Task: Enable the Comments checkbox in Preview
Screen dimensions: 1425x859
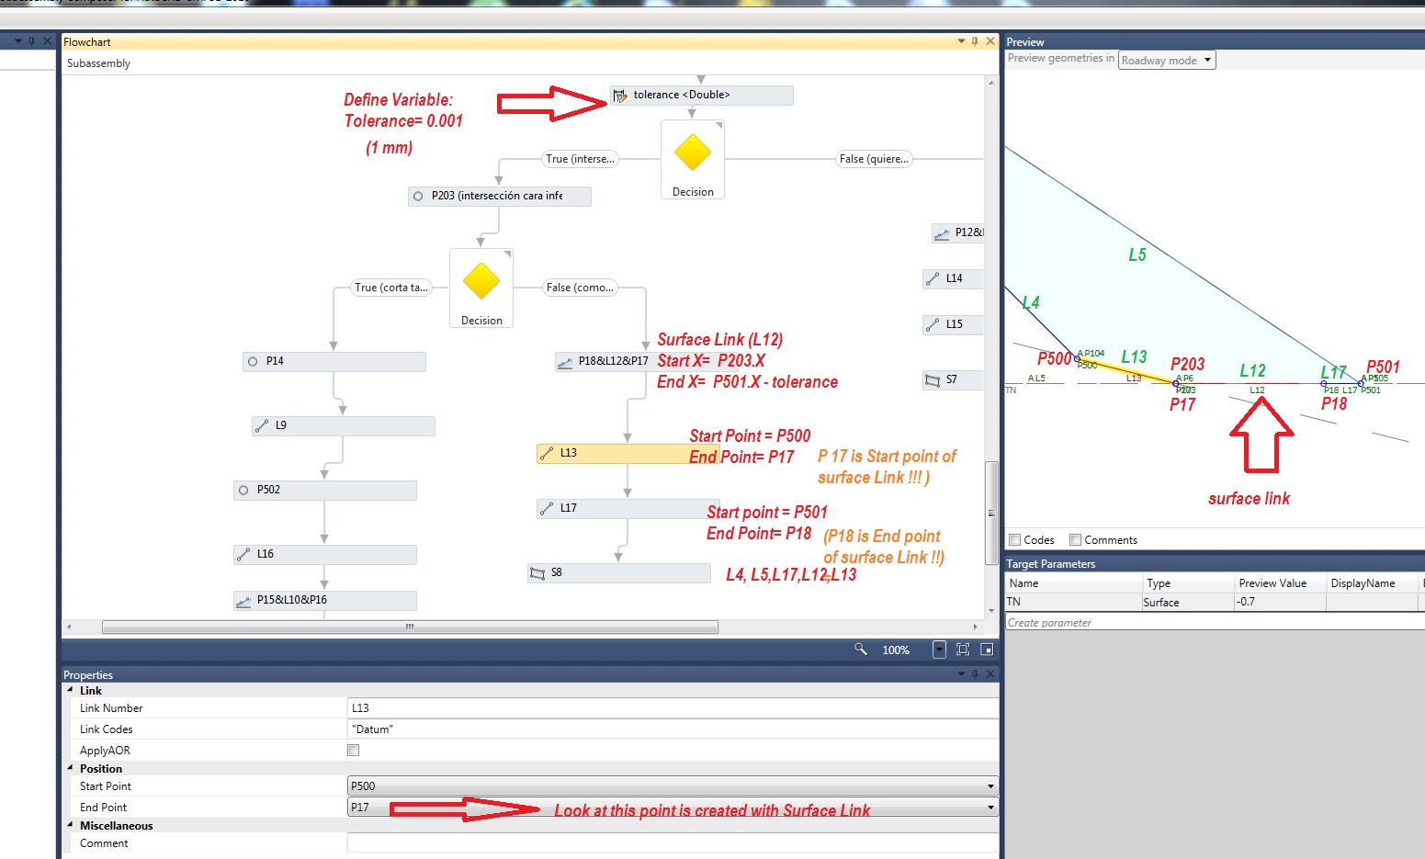Action: (x=1075, y=540)
